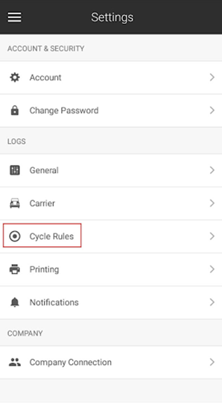Tap the Carrier truck icon
Viewport: 222px width, 403px height.
tap(14, 204)
